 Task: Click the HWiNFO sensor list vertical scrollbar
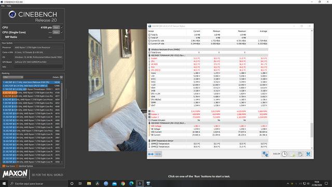(312, 130)
